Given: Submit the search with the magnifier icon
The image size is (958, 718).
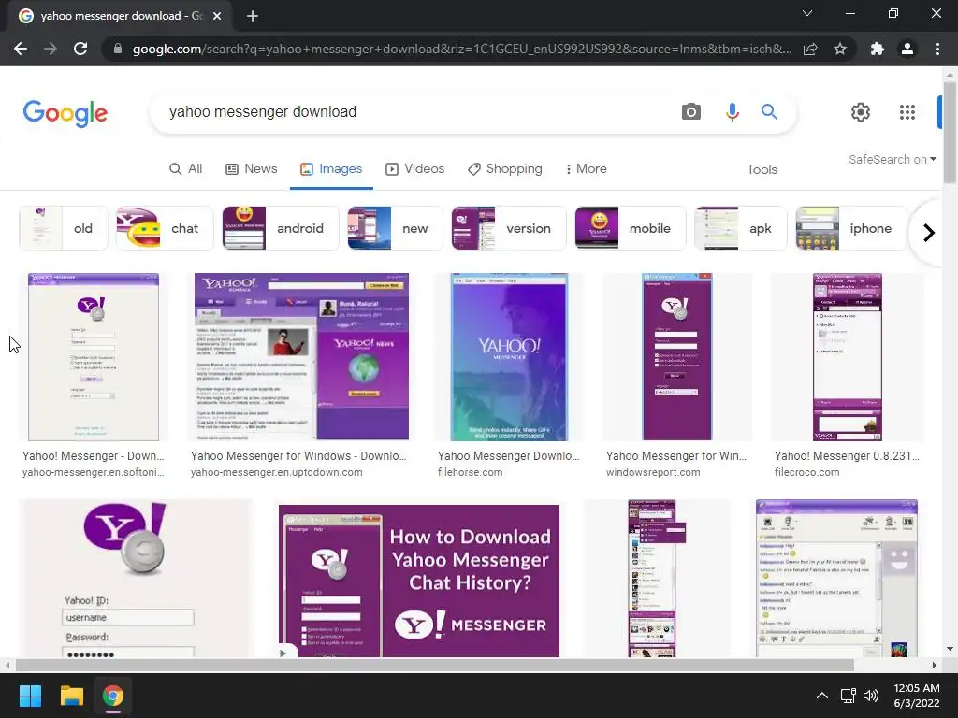Looking at the screenshot, I should (x=769, y=112).
